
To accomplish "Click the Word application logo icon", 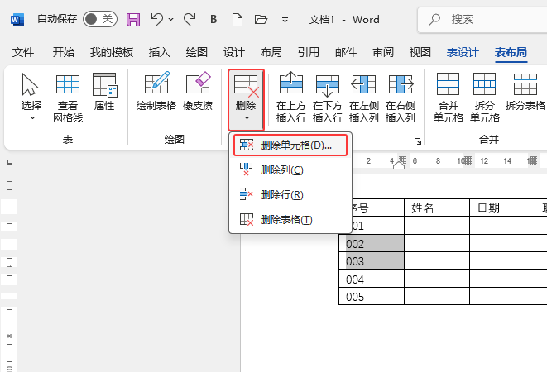I will (17, 20).
